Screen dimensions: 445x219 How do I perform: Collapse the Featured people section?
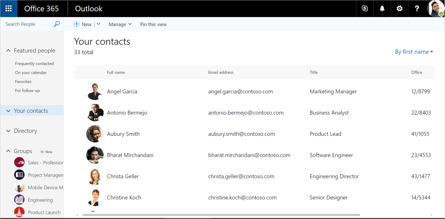pos(8,51)
